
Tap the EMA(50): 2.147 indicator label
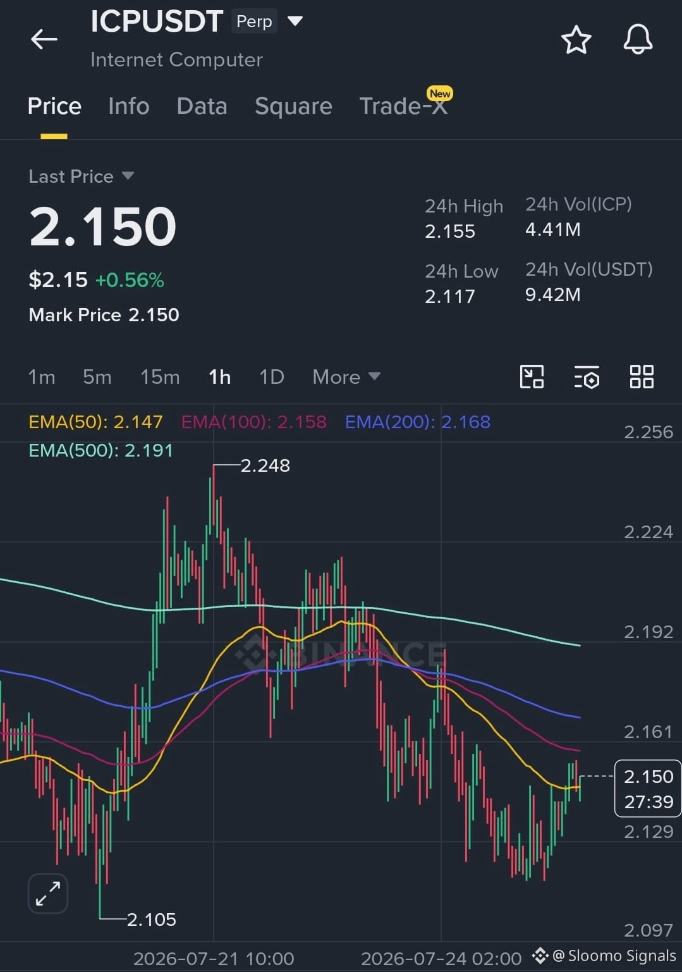(x=95, y=422)
